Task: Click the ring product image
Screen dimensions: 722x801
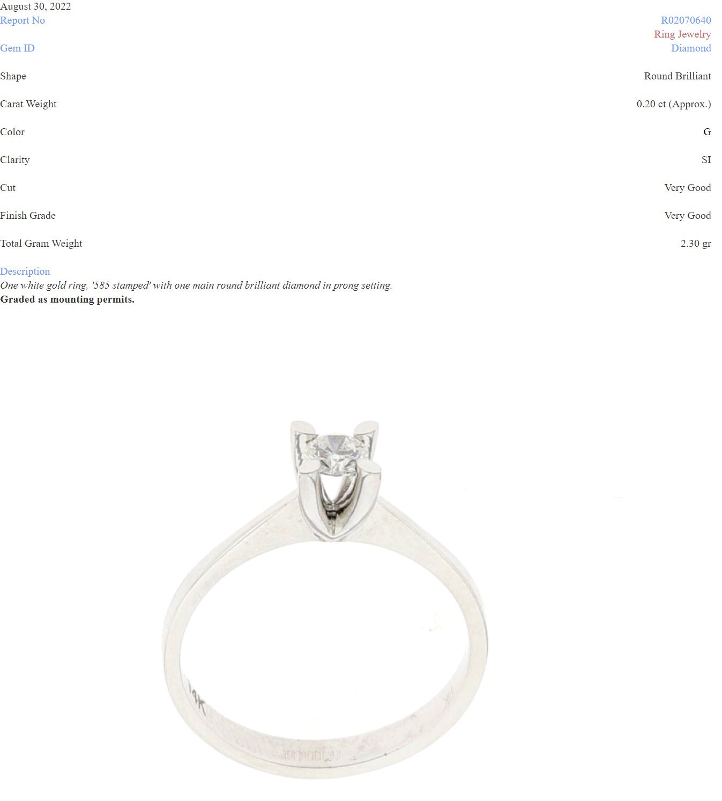Action: (325, 599)
